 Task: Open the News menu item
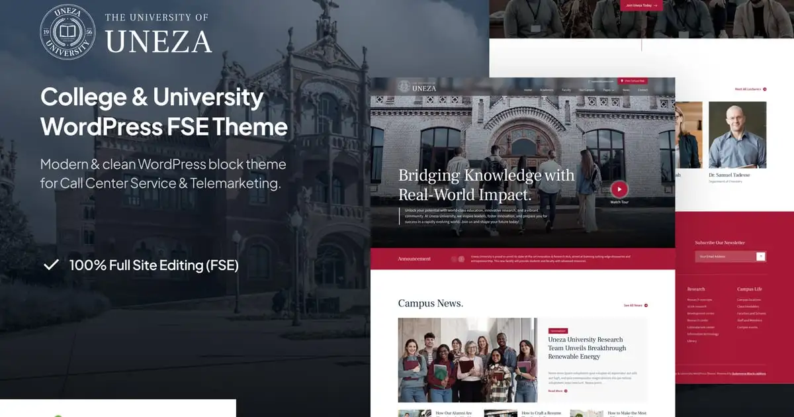(x=626, y=89)
